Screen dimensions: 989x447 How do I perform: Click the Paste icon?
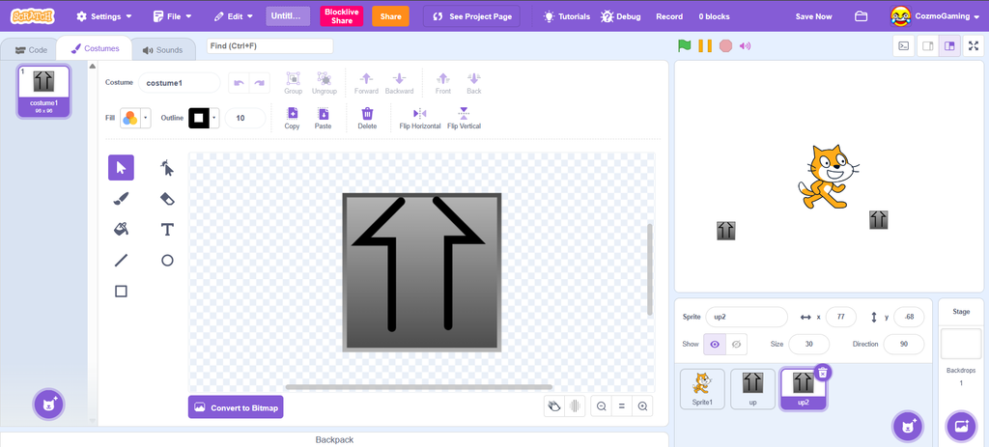click(323, 114)
